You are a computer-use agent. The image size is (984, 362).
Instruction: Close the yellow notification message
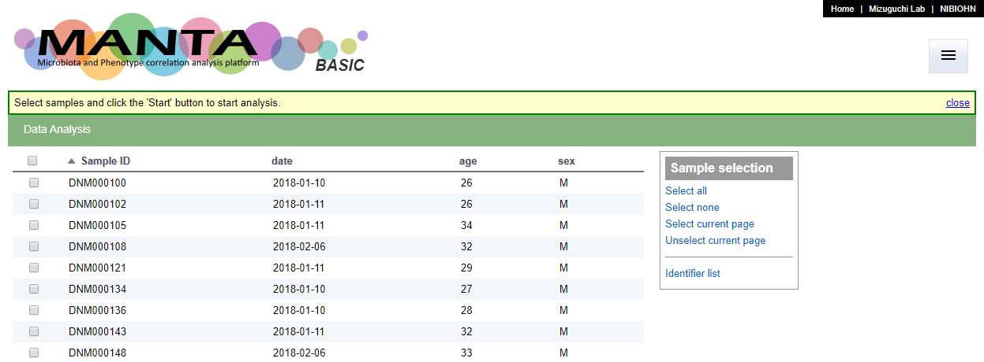pos(958,103)
